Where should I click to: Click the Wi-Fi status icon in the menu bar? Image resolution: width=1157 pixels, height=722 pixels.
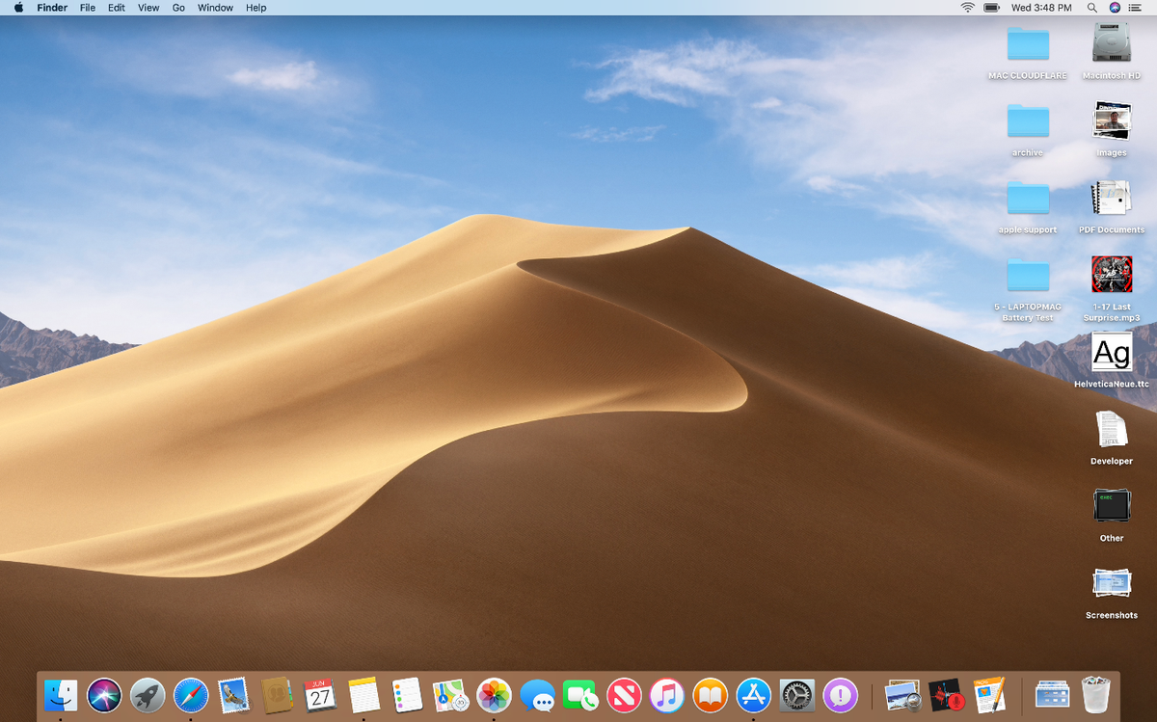tap(965, 8)
